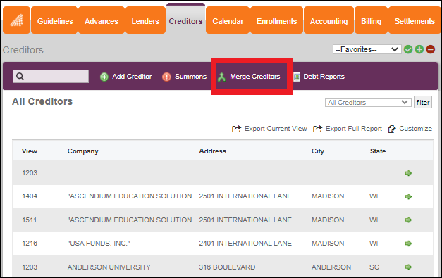Image resolution: width=442 pixels, height=278 pixels.
Task: Expand the --Favorites-- dropdown
Action: pyautogui.click(x=367, y=49)
